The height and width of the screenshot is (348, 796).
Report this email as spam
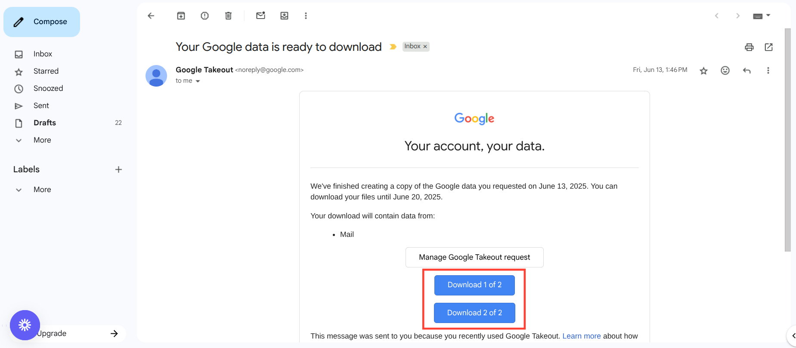coord(204,16)
